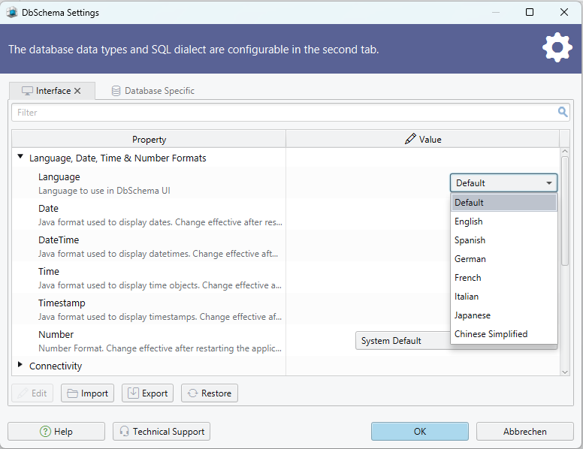The width and height of the screenshot is (583, 449).
Task: Click the scrollbar down arrow
Action: point(565,372)
